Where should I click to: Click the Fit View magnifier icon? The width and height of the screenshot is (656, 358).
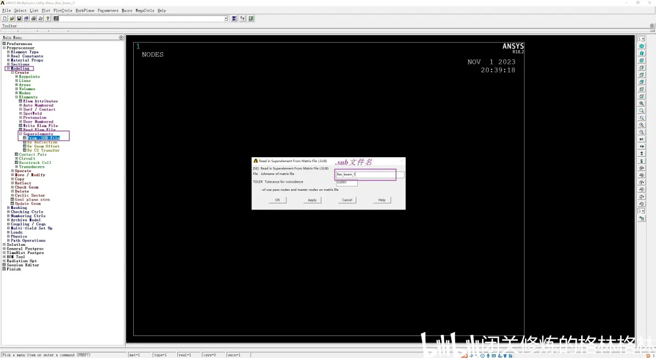pos(641,103)
